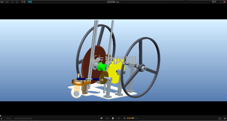Set playback speed to 0.5×
This screenshot has height=121, width=227.
point(7,2)
